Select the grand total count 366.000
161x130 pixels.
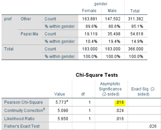click(136, 49)
